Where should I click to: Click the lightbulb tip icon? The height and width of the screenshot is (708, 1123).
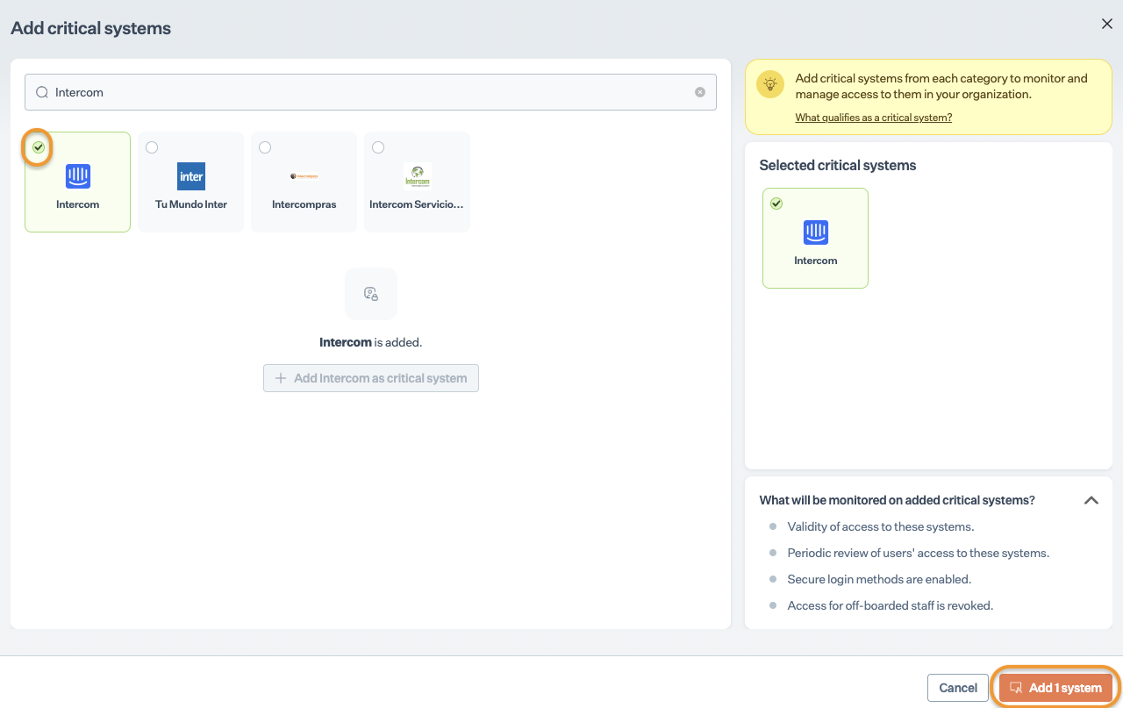click(771, 84)
